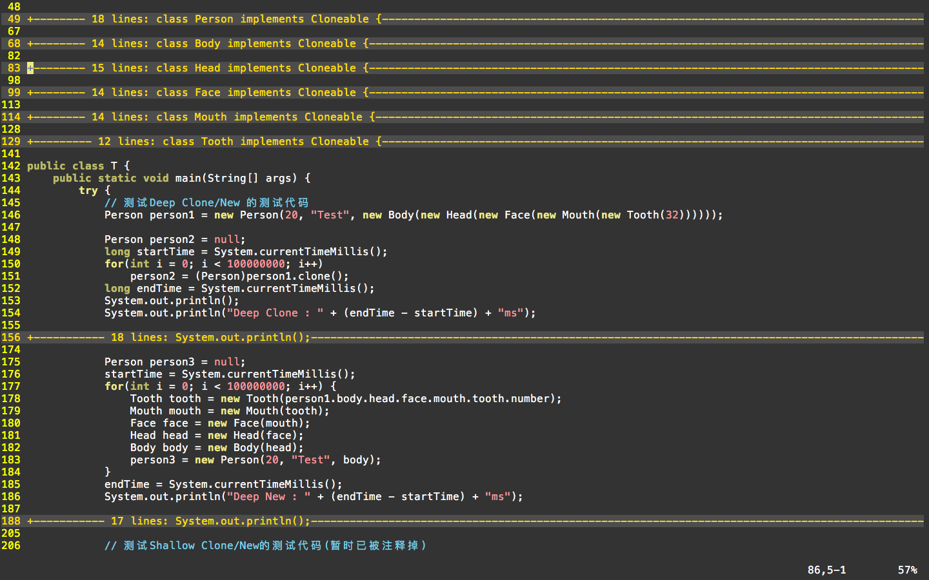Click 'endTime = System.currentTimeMillis();' at line 185
The image size is (929, 580).
pyautogui.click(x=224, y=485)
